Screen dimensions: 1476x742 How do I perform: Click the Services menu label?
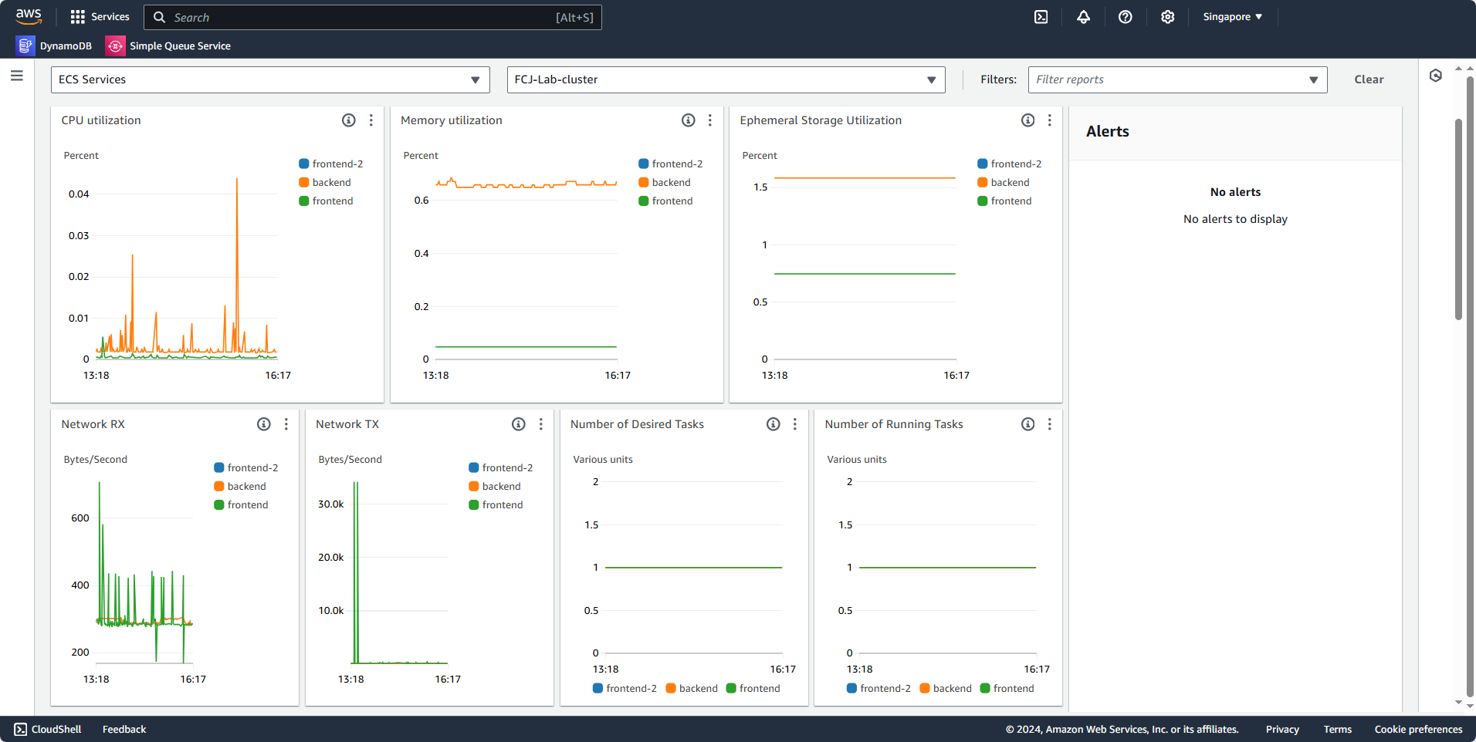110,17
